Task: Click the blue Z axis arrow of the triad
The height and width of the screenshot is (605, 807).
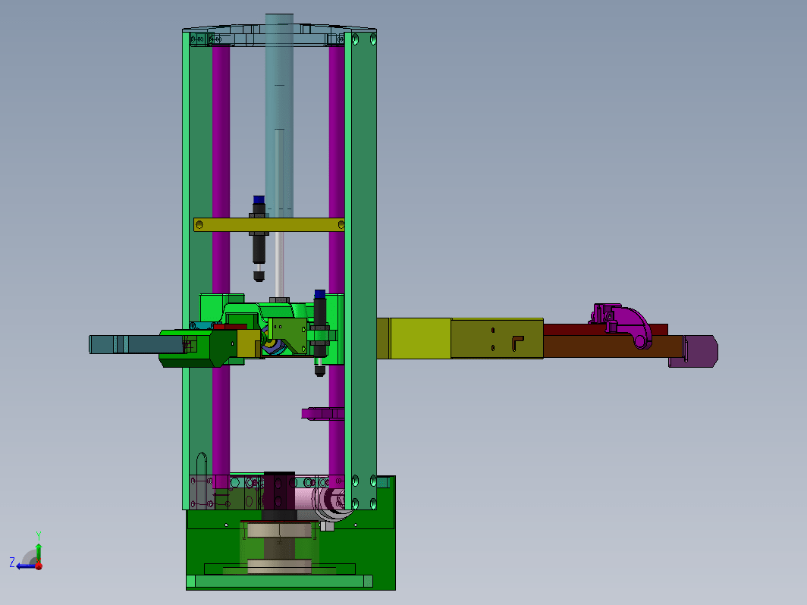Action: pos(26,566)
